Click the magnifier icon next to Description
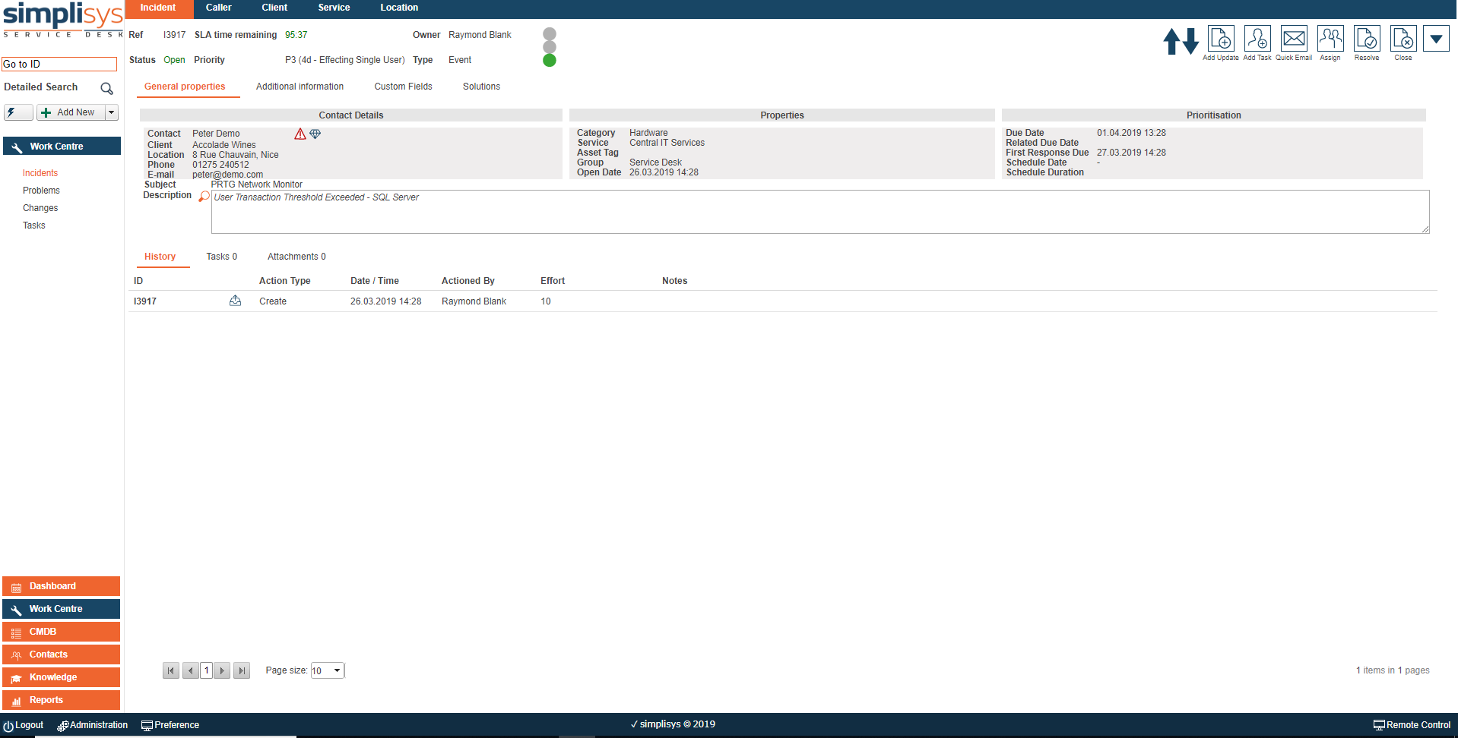Viewport: 1458px width, 738px height. click(x=204, y=197)
